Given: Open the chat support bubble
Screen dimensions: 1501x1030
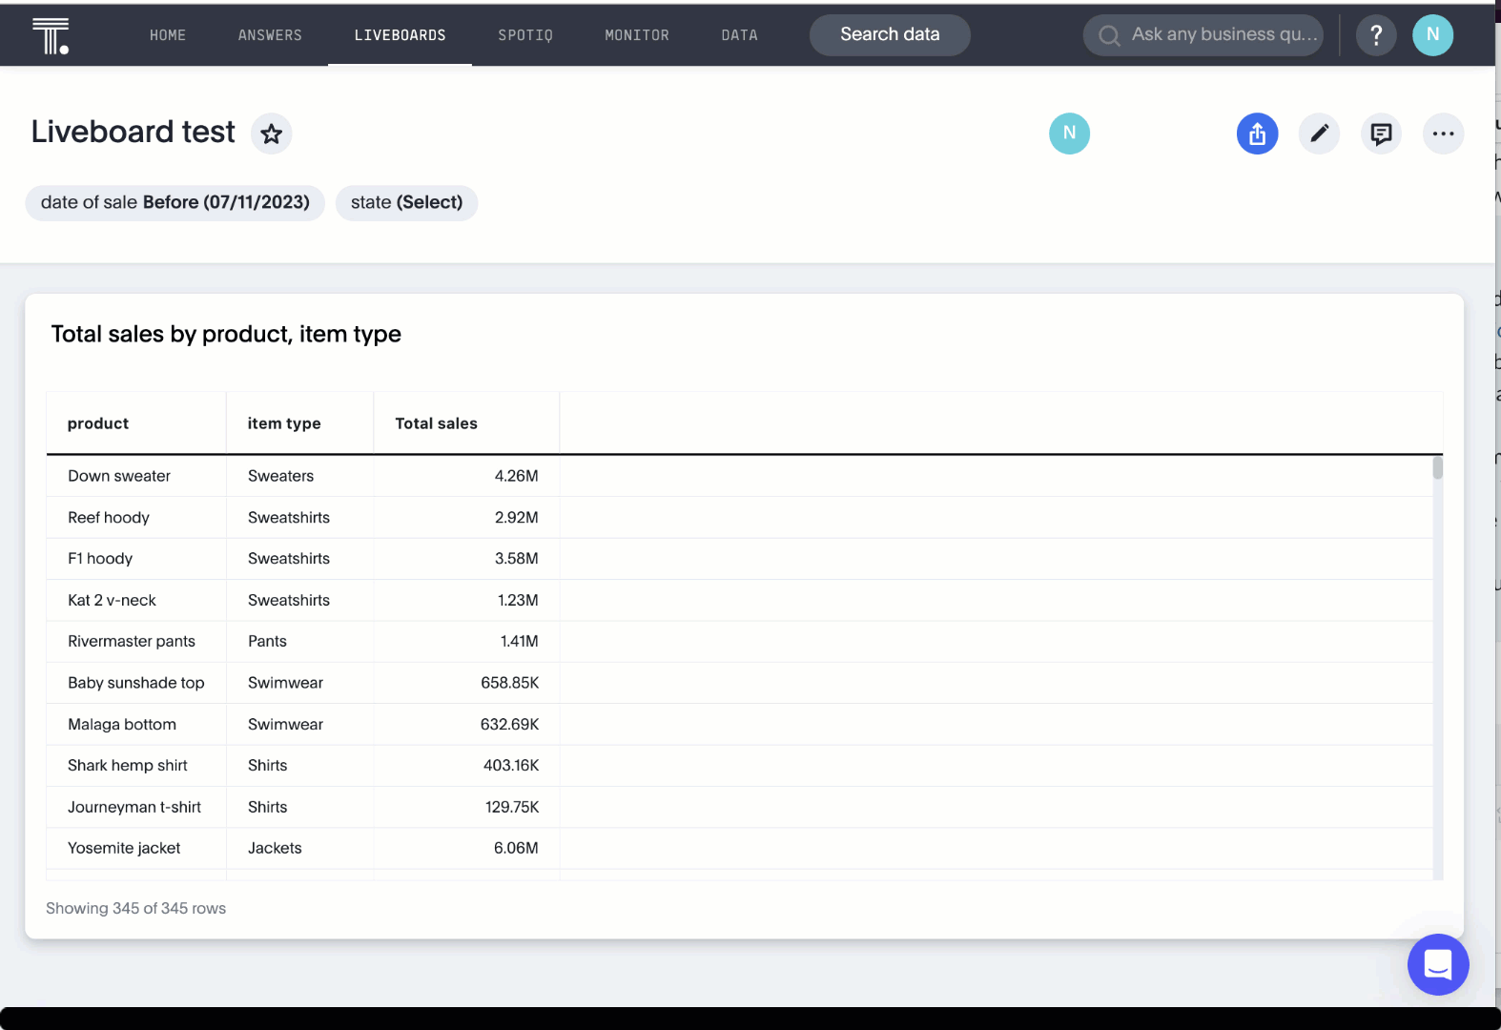Looking at the screenshot, I should click(1437, 964).
